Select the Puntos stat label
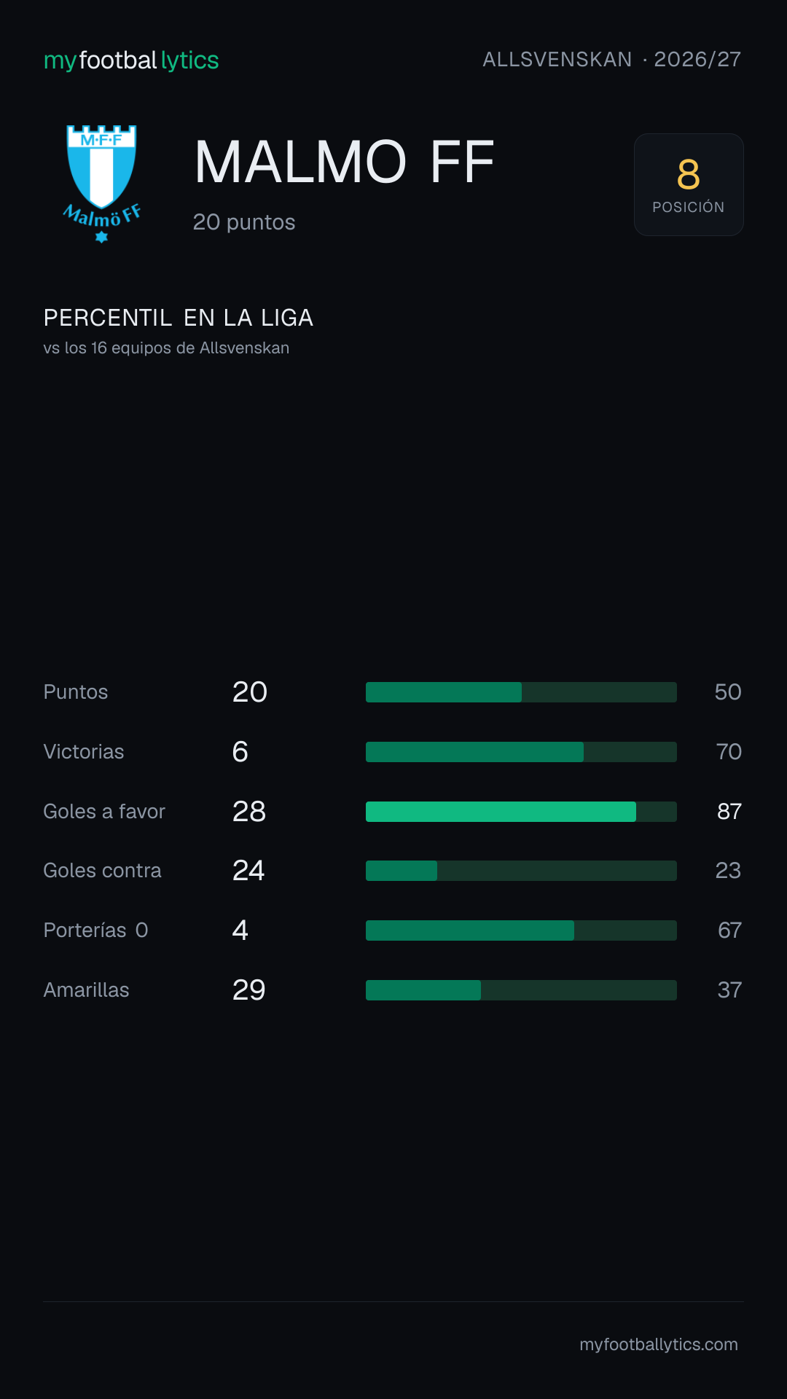 (76, 692)
